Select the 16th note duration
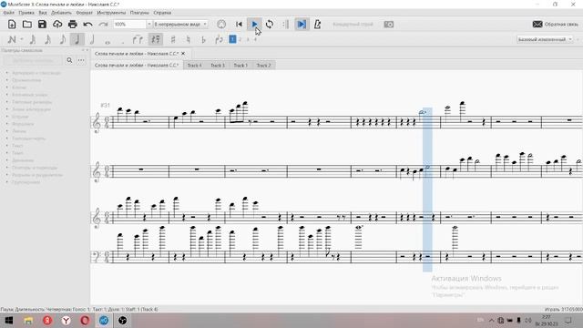The image size is (583, 328). pyautogui.click(x=63, y=39)
